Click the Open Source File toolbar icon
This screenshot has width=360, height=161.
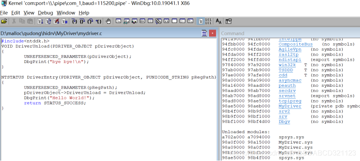(x=4, y=21)
